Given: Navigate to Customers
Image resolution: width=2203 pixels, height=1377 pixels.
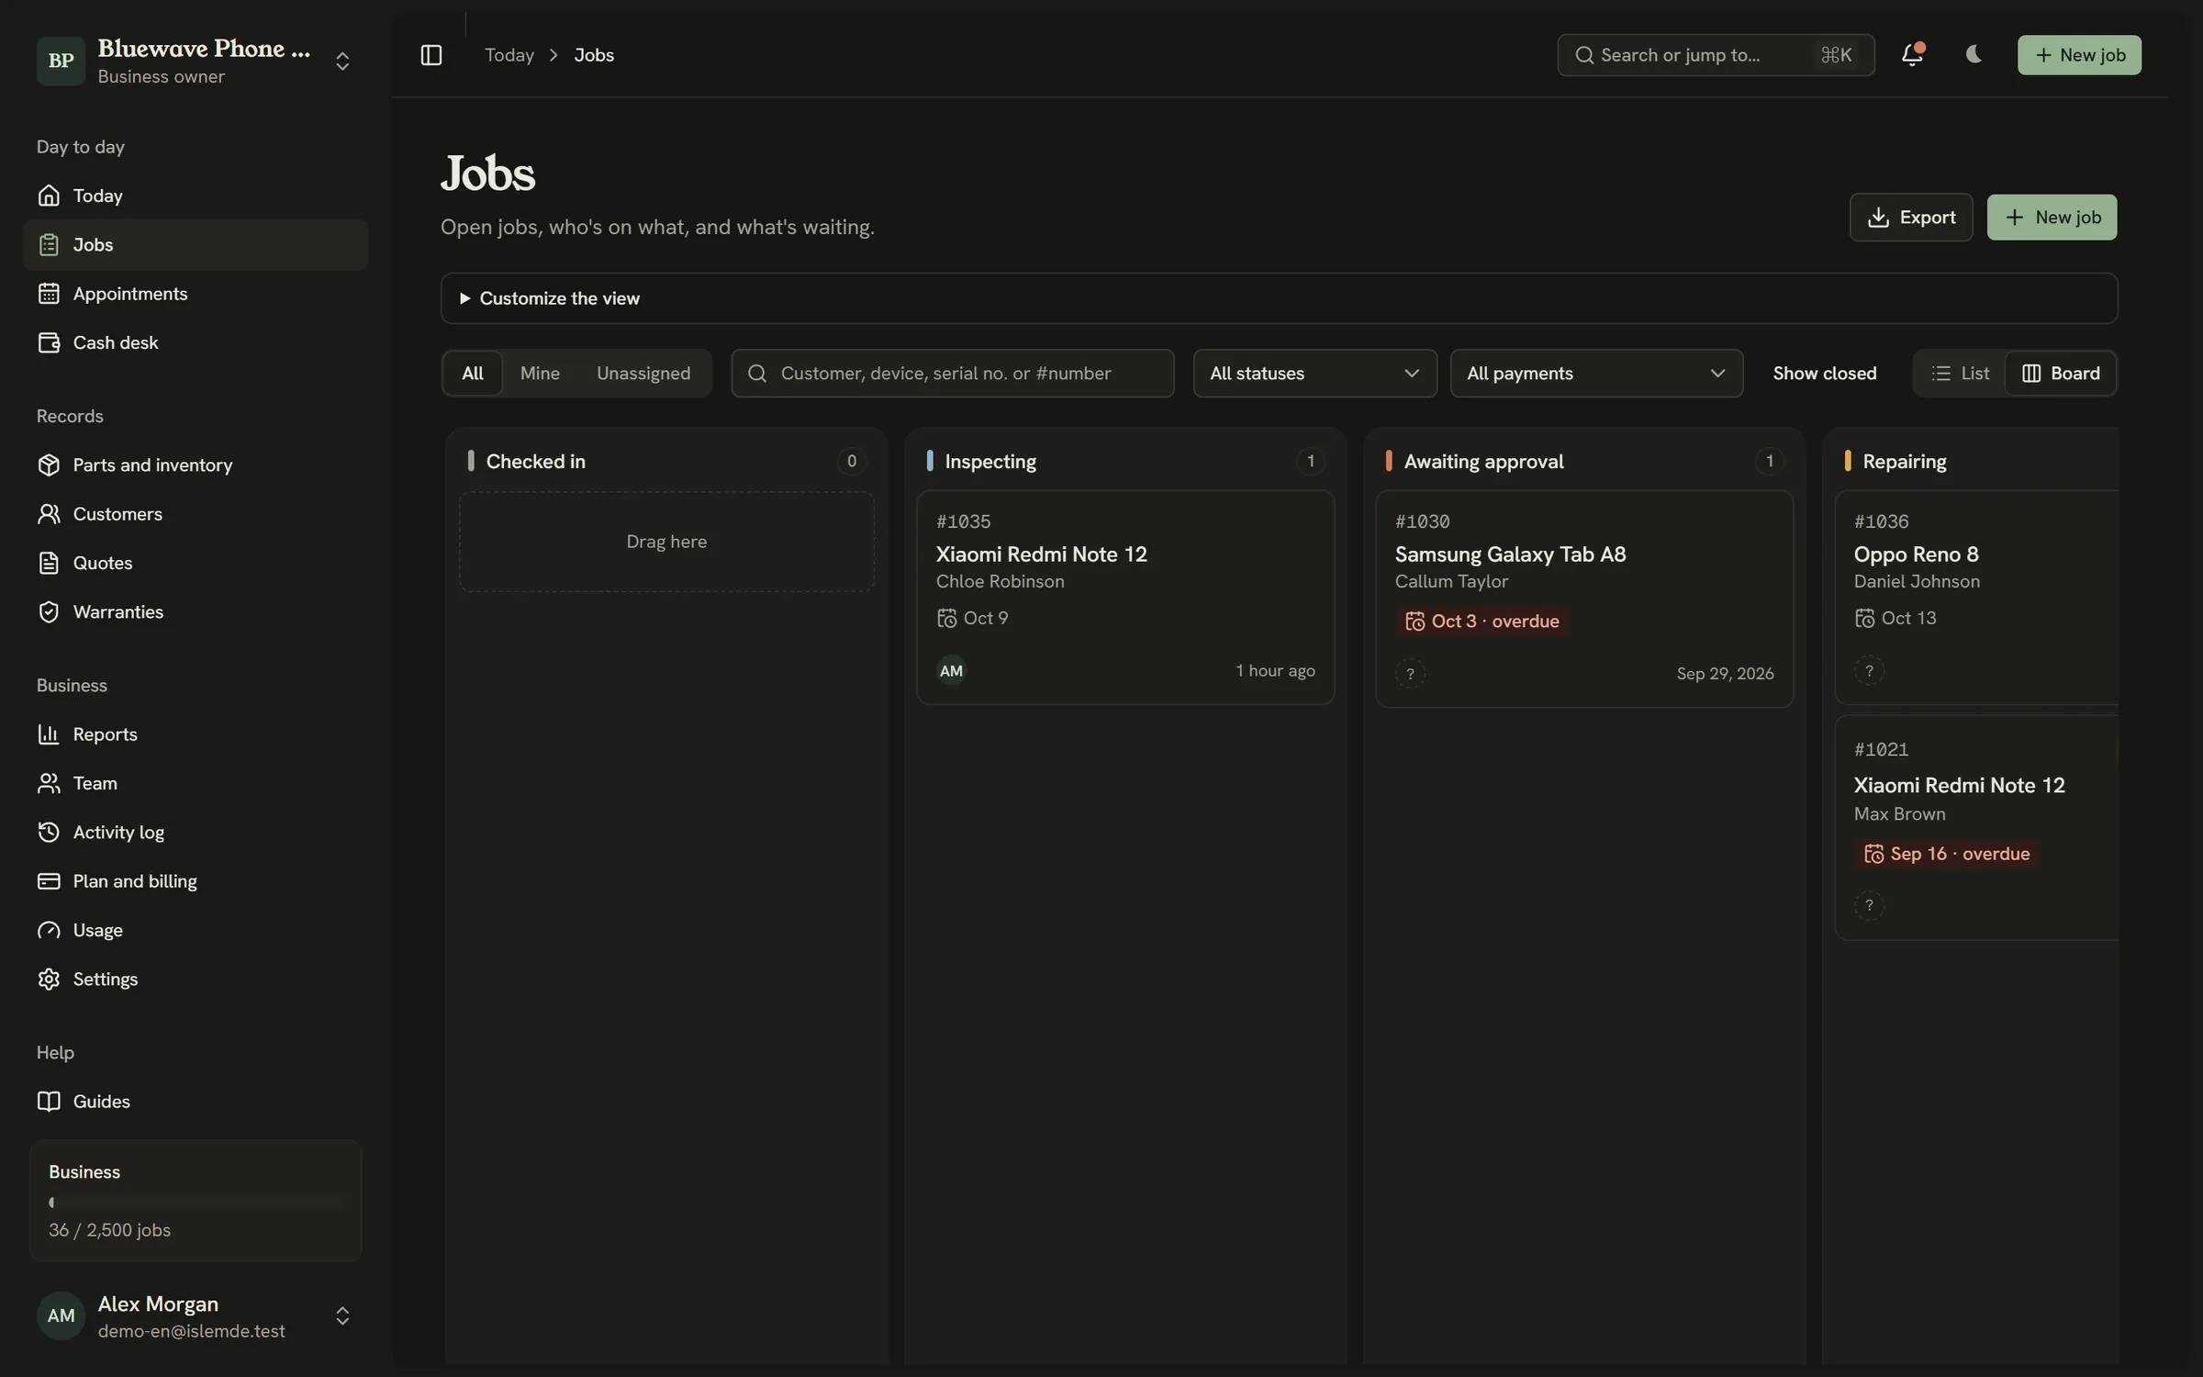Looking at the screenshot, I should (x=196, y=514).
